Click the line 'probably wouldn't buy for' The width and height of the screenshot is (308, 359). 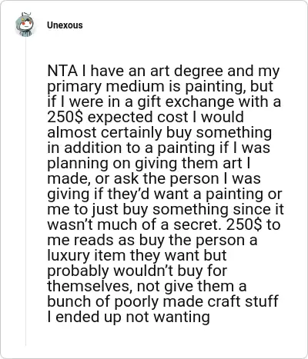tap(137, 271)
